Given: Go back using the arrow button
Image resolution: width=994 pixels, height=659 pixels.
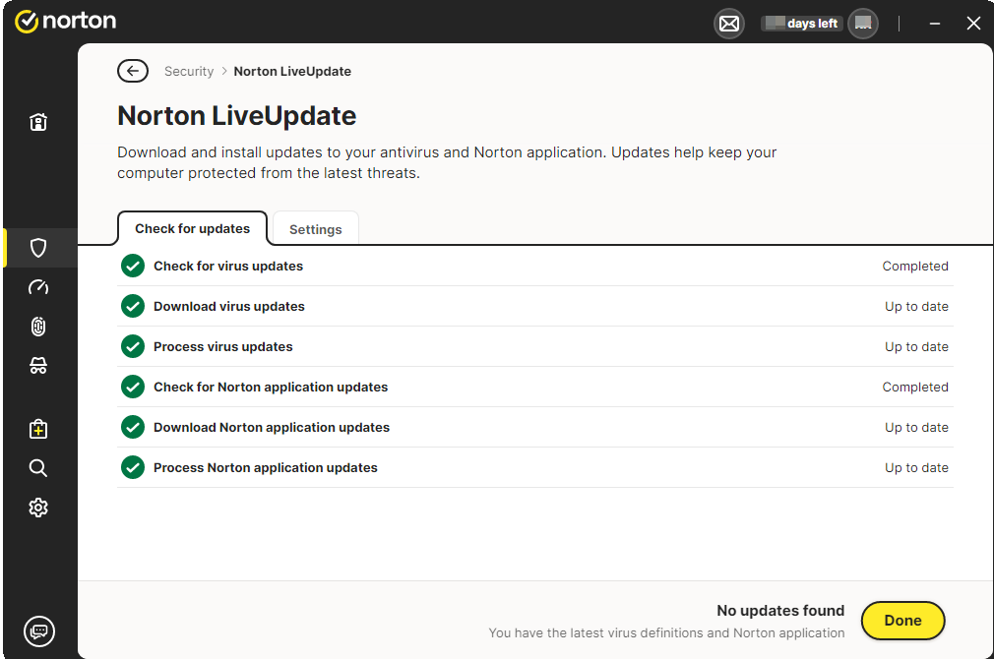Looking at the screenshot, I should tap(133, 71).
